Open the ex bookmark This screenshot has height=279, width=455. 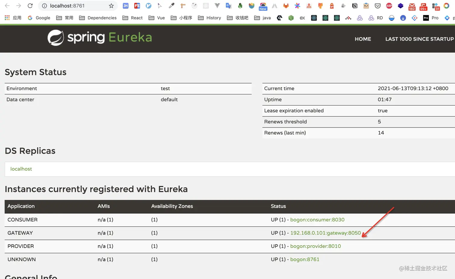tap(302, 18)
